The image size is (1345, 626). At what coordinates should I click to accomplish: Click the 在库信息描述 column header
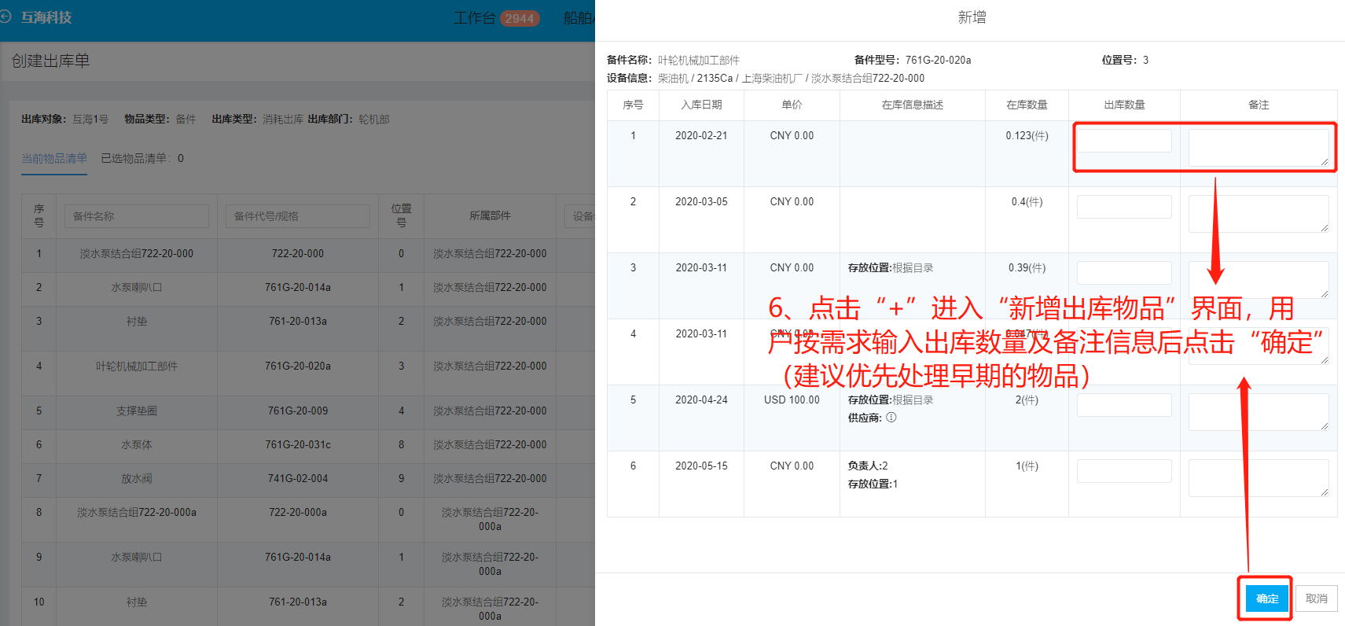[x=912, y=105]
